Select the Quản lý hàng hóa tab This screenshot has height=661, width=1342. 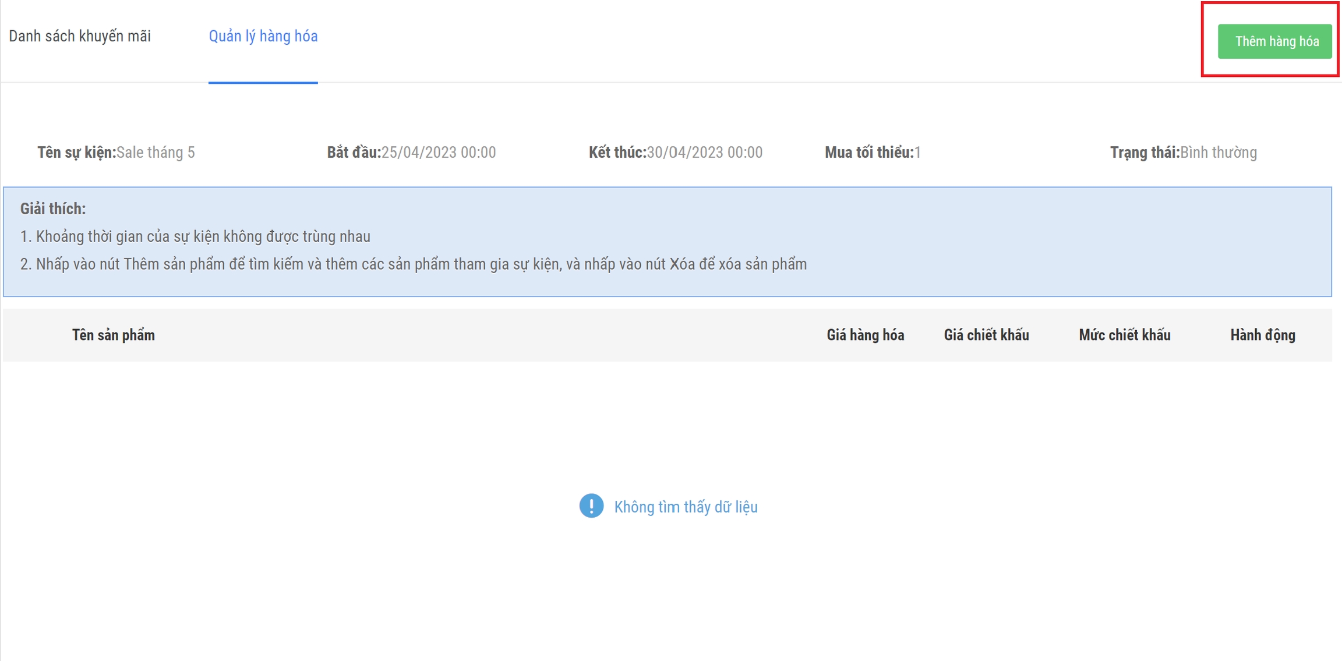coord(263,36)
